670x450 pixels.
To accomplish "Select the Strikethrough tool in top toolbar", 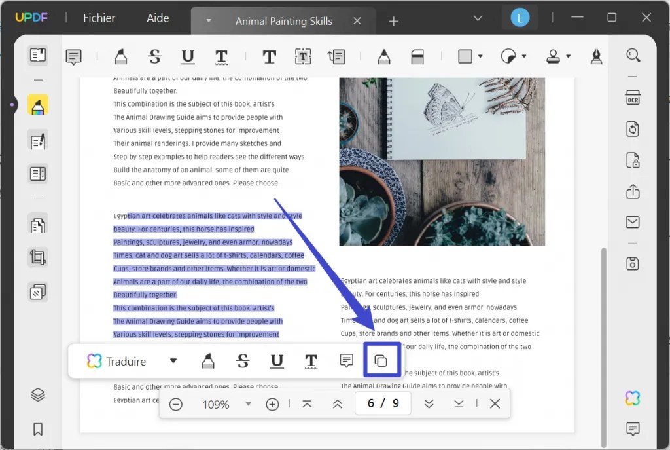I will [x=154, y=56].
